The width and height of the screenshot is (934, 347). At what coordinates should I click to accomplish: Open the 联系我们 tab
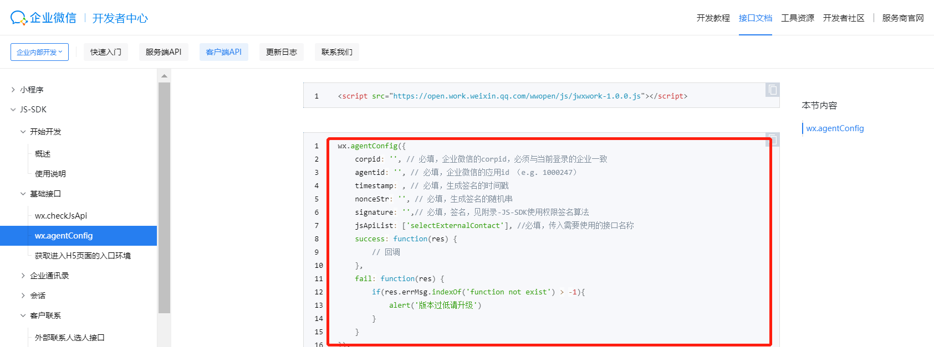click(337, 52)
